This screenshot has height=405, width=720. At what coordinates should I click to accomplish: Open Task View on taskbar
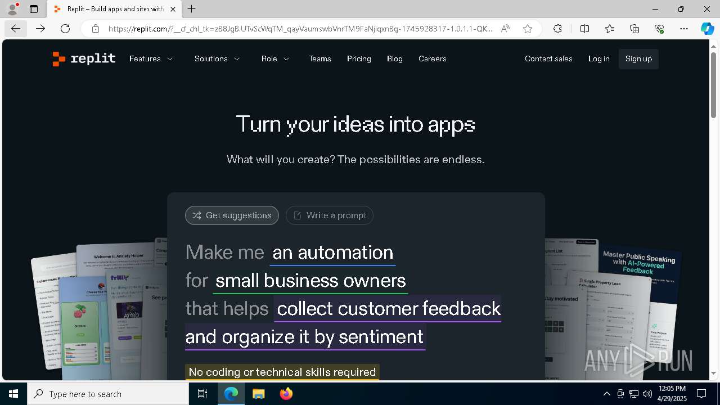(x=202, y=394)
